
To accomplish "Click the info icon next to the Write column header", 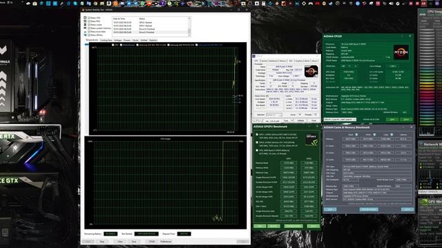I will point(374,135).
